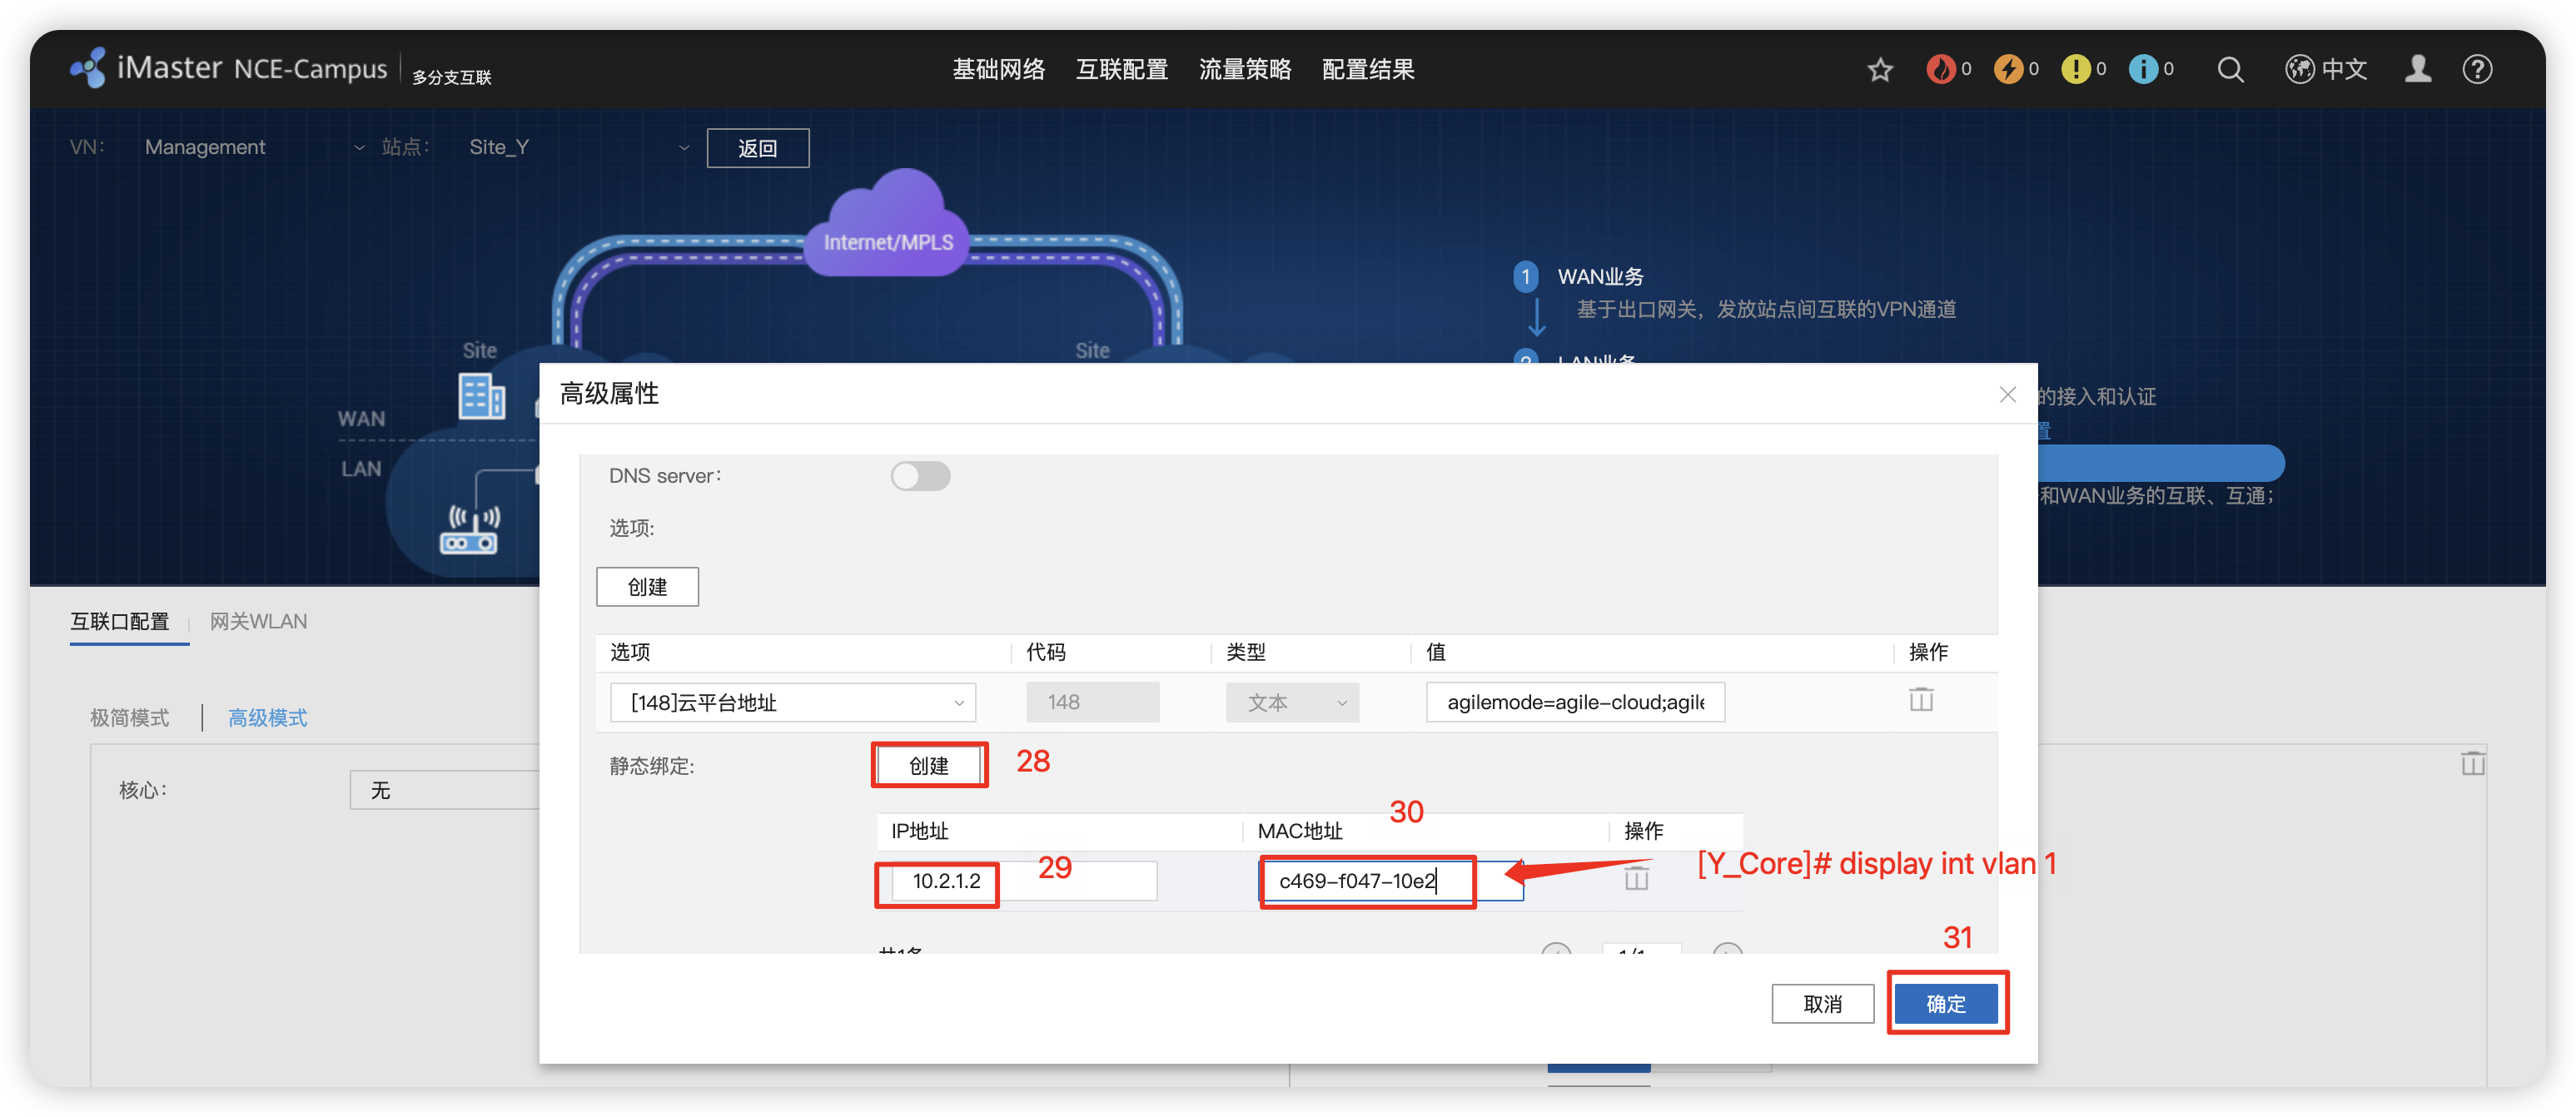Open info alarms blue icon
Viewport: 2576px width, 1117px height.
coord(2142,69)
